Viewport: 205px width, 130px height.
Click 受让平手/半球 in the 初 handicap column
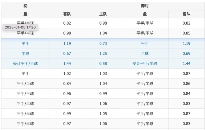click(x=25, y=64)
